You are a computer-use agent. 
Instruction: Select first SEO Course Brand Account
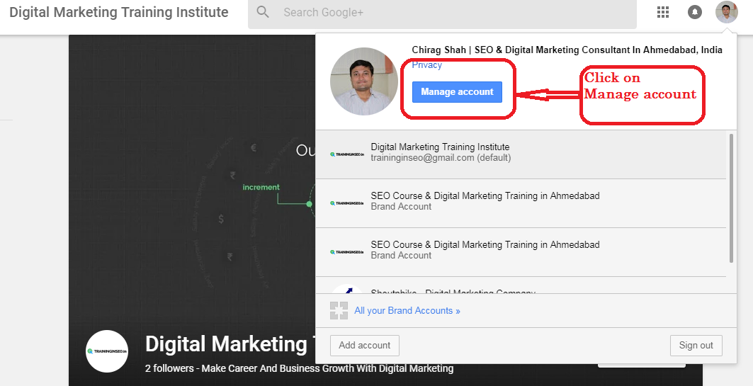521,203
